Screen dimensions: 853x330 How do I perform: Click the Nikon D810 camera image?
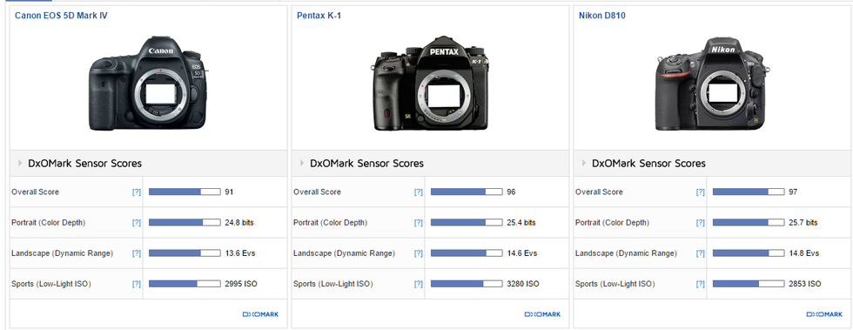(712, 84)
